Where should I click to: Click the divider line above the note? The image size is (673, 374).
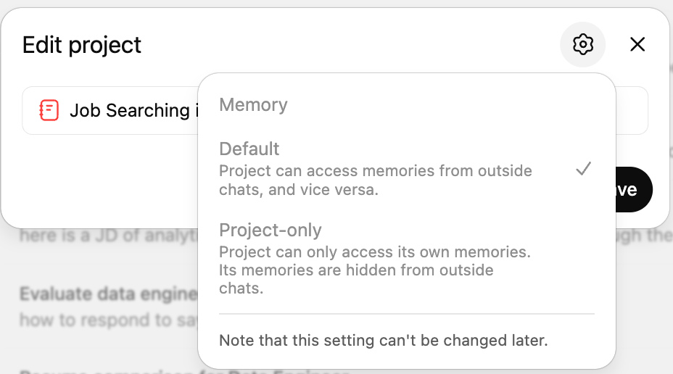406,314
